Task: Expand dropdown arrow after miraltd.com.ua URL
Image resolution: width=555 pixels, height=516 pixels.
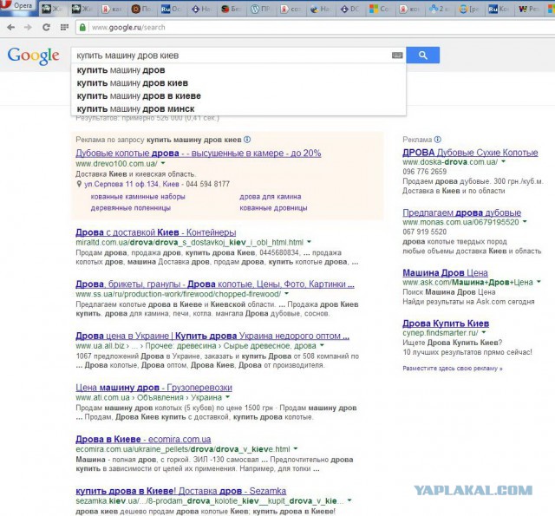Action: point(309,242)
